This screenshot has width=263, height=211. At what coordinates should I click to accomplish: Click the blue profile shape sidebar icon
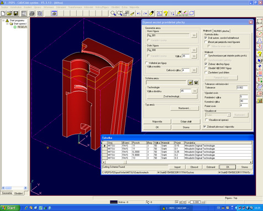click(x=260, y=41)
